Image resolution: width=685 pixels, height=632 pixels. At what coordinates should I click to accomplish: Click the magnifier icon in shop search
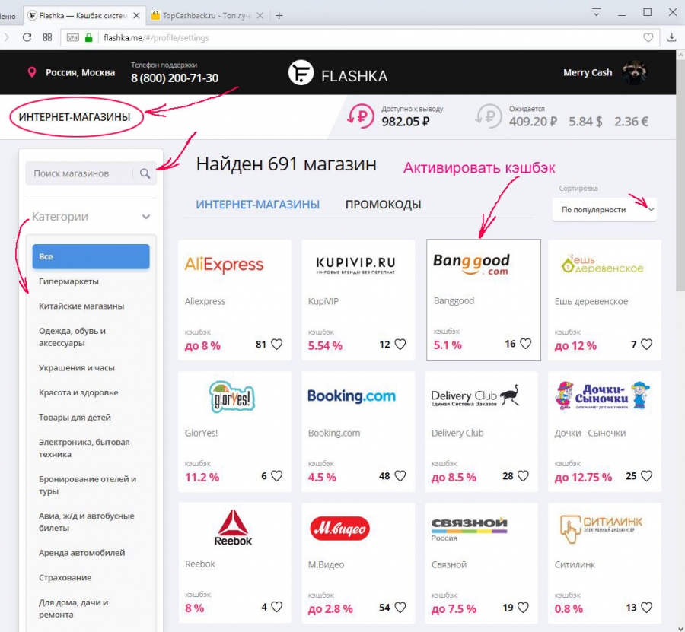click(145, 173)
